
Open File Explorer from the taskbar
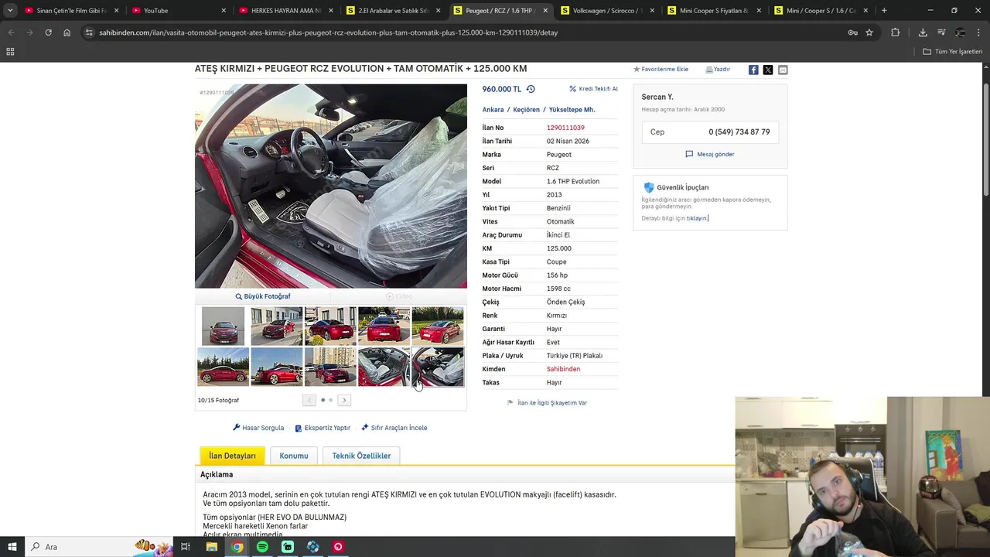coord(212,547)
